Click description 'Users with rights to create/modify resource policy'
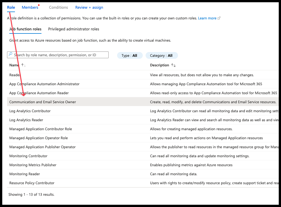Screen dimensions: 281x207 [x=214, y=183]
